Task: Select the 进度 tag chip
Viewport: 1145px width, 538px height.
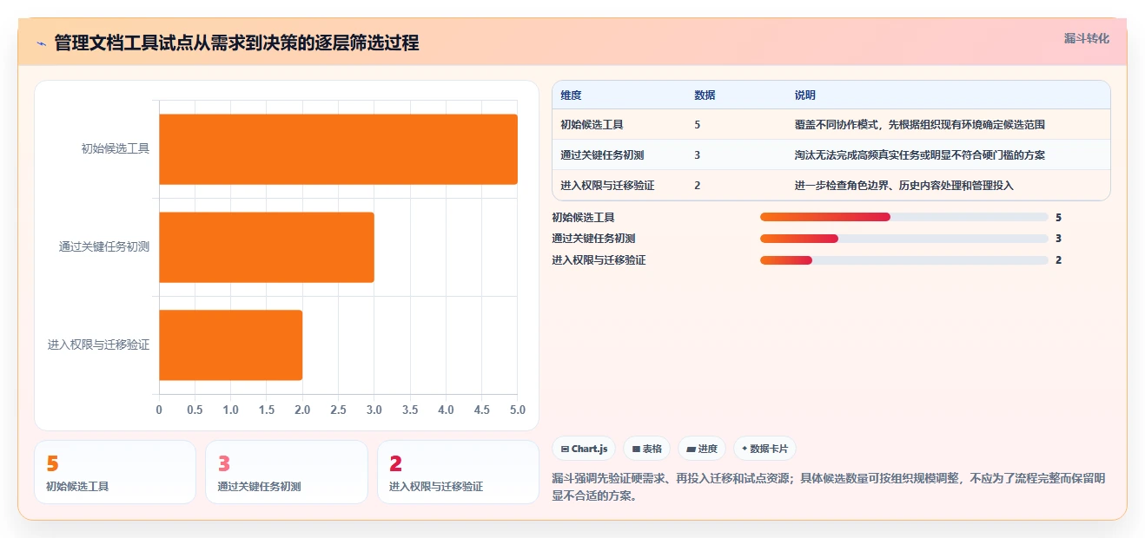Action: pyautogui.click(x=702, y=449)
